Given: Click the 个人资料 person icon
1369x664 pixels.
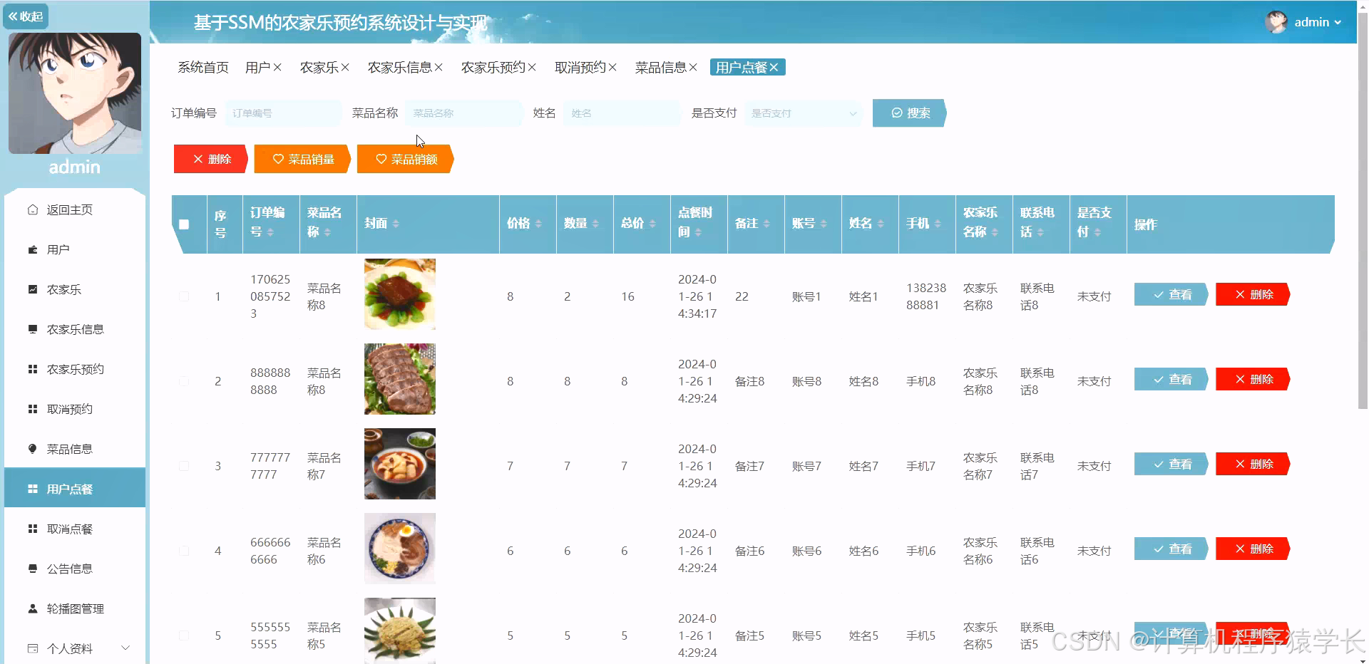Looking at the screenshot, I should (x=32, y=648).
